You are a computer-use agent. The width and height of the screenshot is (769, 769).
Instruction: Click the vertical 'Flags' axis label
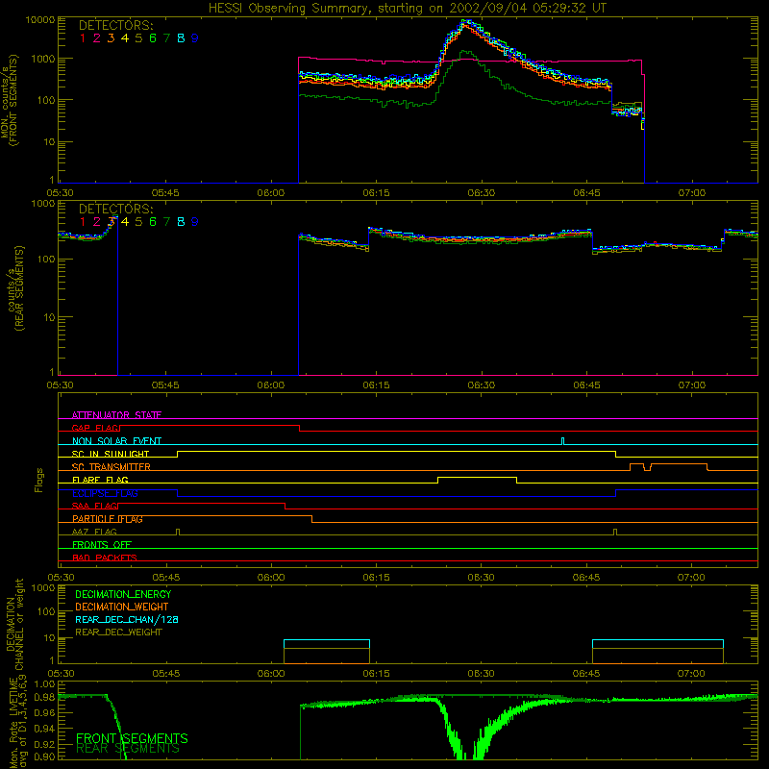coord(39,480)
